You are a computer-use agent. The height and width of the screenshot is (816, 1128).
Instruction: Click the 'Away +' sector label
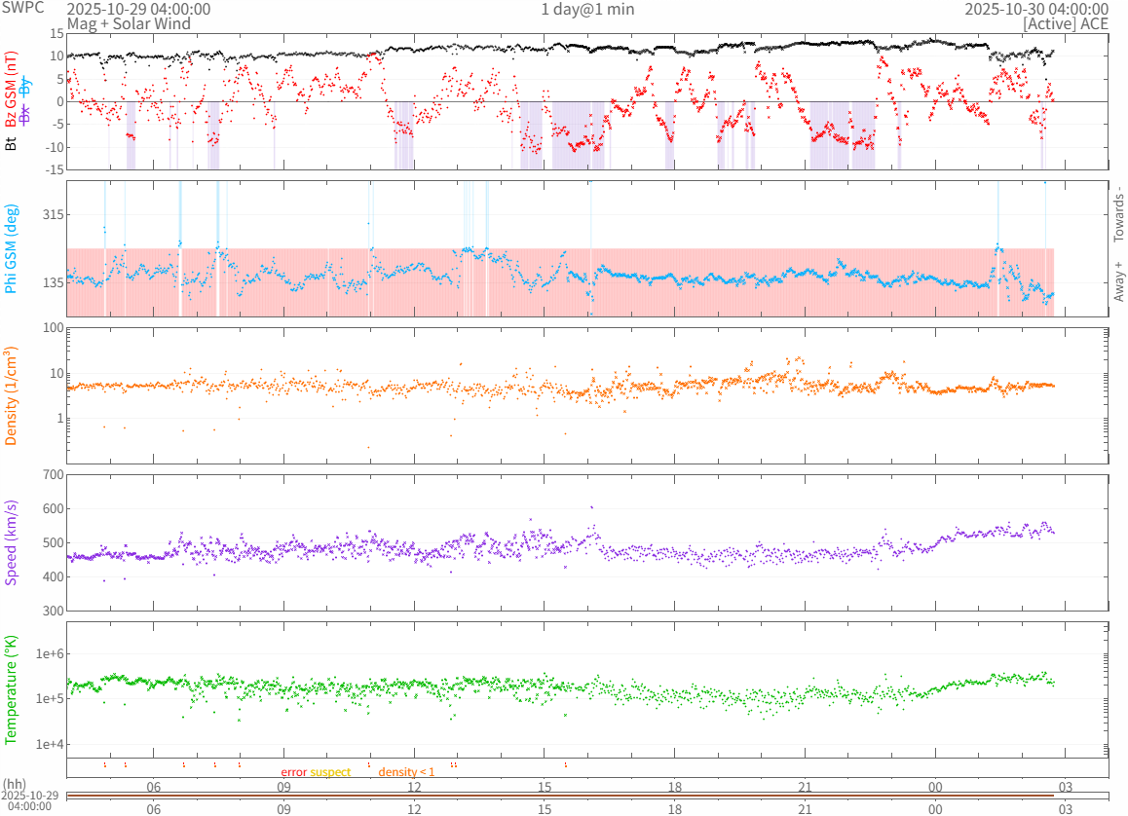click(1119, 281)
